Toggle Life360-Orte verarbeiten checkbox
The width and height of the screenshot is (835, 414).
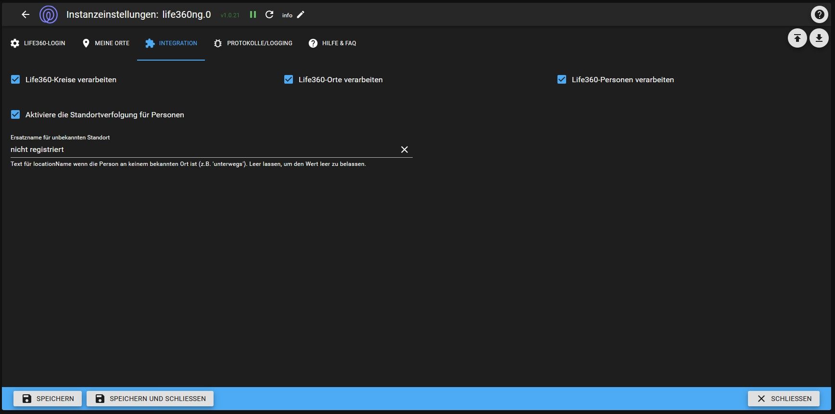(289, 79)
